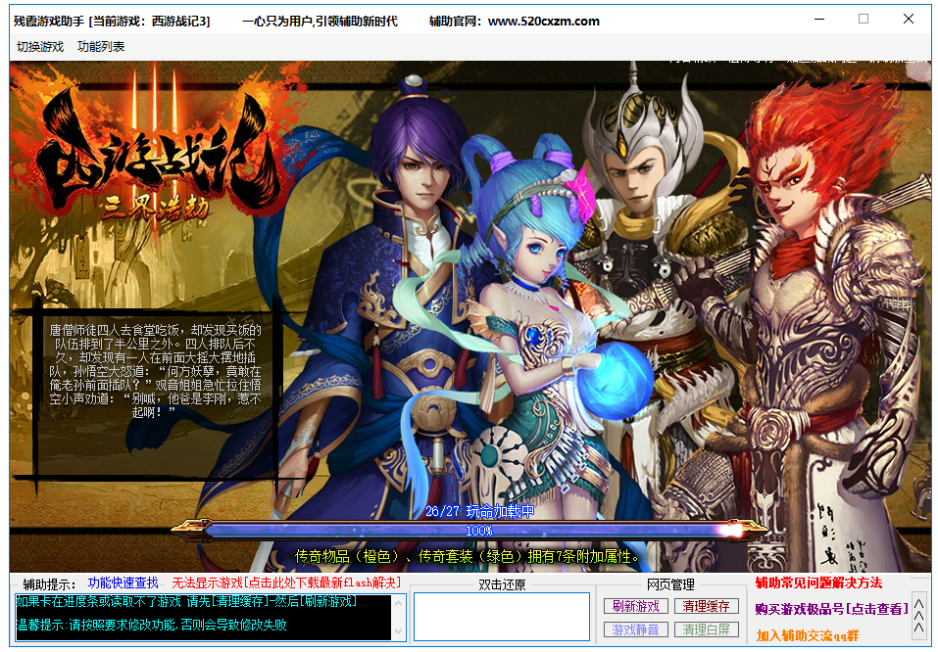The image size is (938, 652).
Task: Close the 残香游戏助手 window
Action: click(x=908, y=20)
